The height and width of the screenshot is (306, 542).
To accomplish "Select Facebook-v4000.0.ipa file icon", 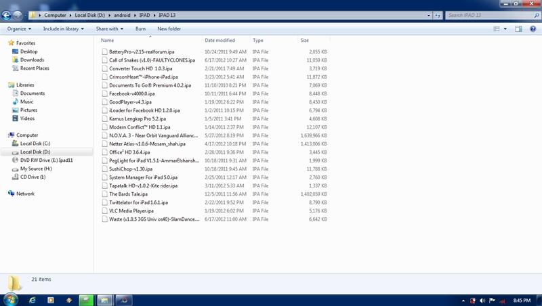I will point(104,93).
